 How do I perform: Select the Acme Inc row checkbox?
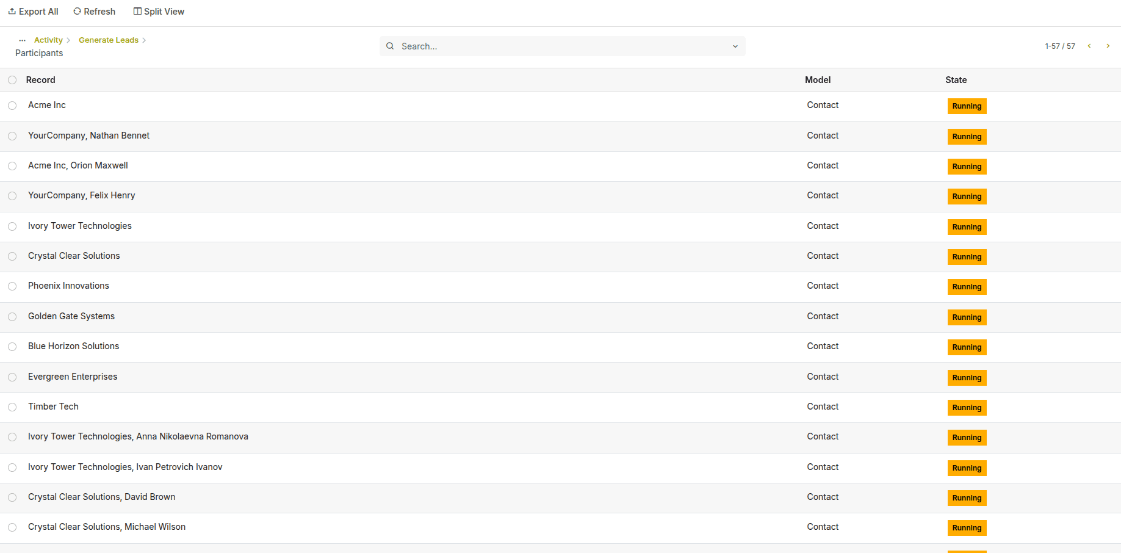click(x=12, y=106)
